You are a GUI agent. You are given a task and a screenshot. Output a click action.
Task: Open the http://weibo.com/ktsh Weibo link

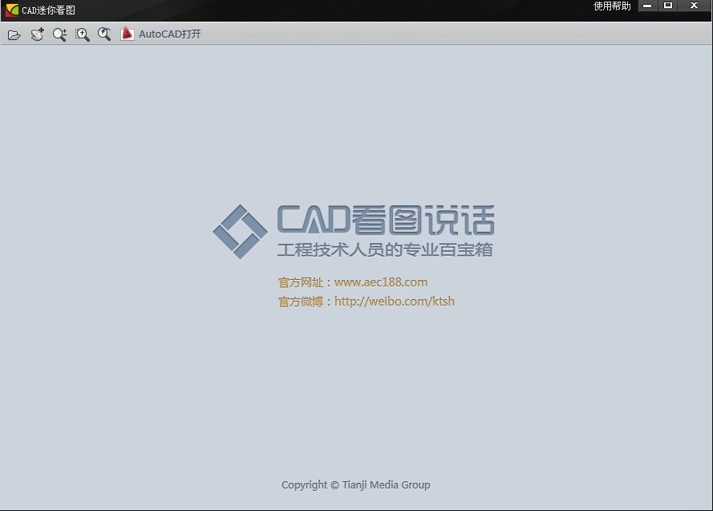(x=394, y=302)
